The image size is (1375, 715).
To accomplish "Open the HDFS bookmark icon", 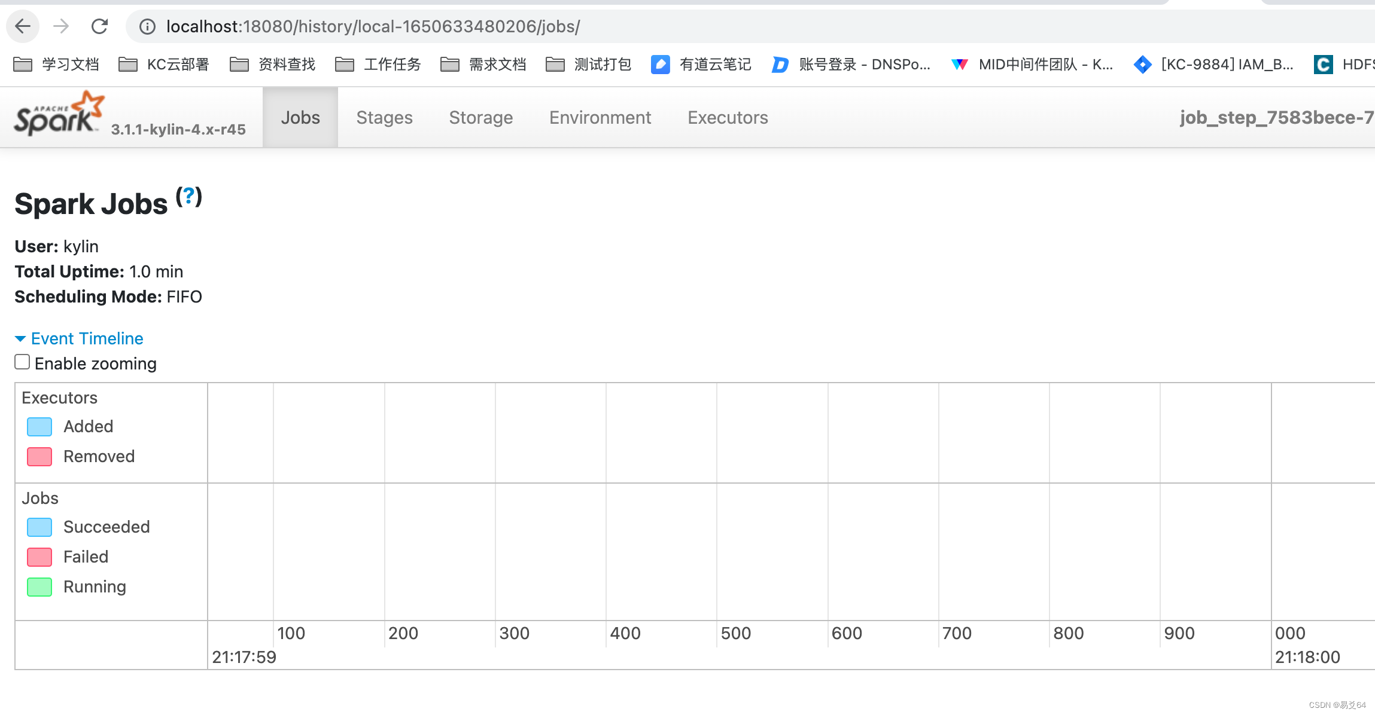I will point(1323,64).
